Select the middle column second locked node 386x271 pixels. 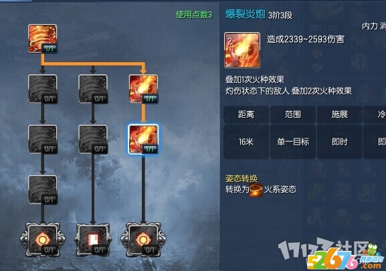click(93, 139)
